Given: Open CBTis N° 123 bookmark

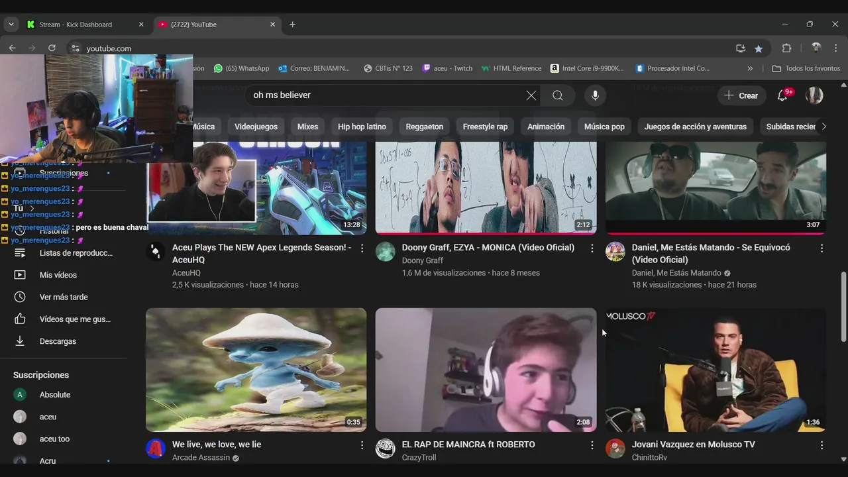Looking at the screenshot, I should coord(388,68).
